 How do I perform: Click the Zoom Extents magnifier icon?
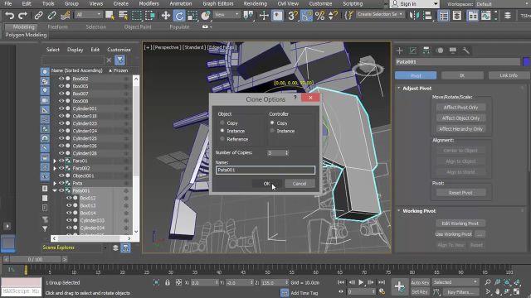[x=487, y=282]
